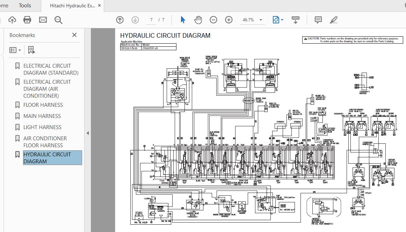Image resolution: width=406 pixels, height=232 pixels.
Task: Click the page number input field
Action: pos(151,20)
